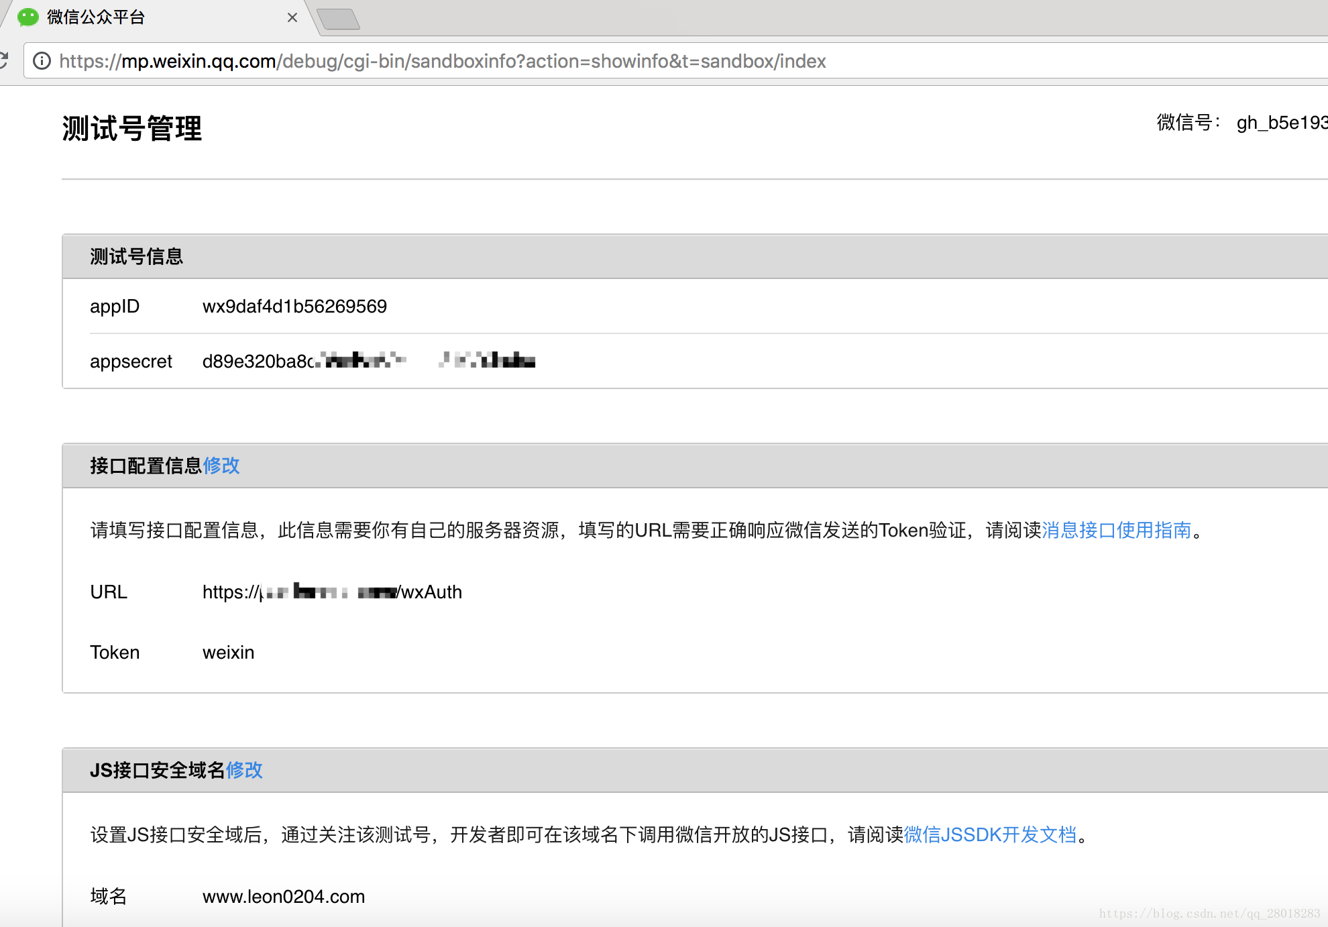Click 修改 link beside JS接口安全域名
The width and height of the screenshot is (1328, 927).
(244, 770)
